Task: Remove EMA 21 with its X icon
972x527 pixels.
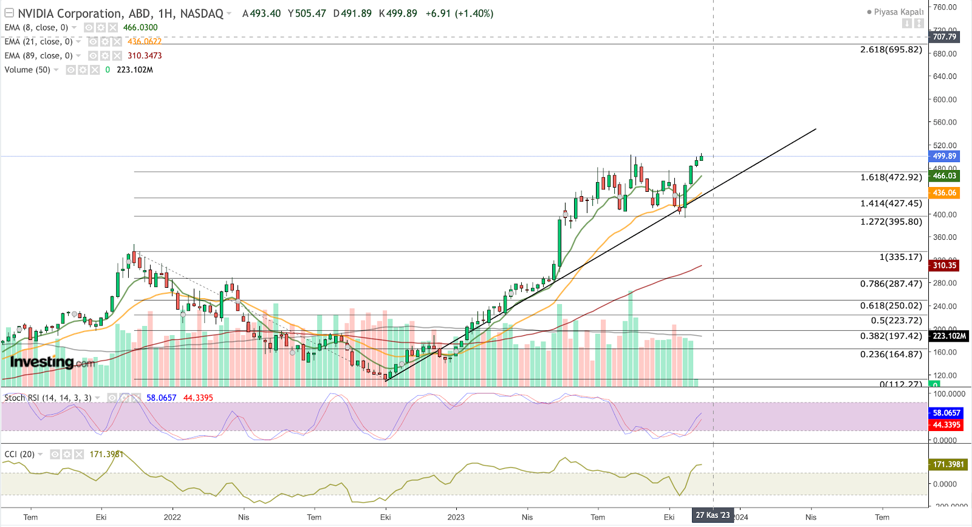Action: [x=117, y=41]
